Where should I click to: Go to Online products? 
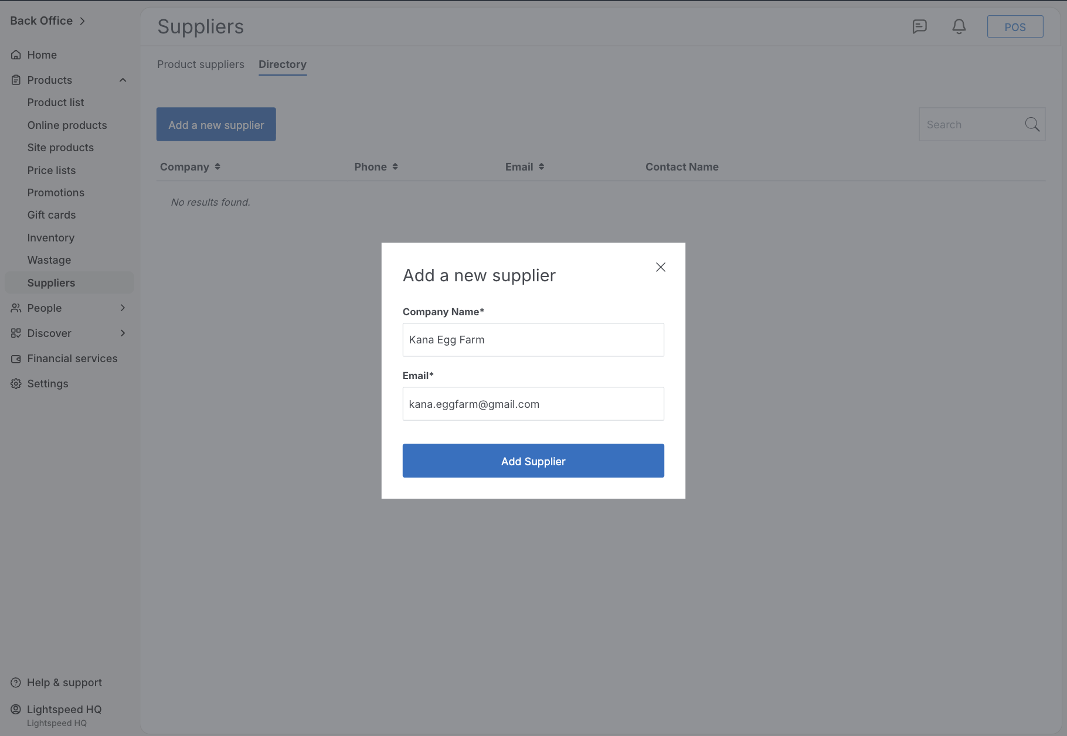(67, 125)
